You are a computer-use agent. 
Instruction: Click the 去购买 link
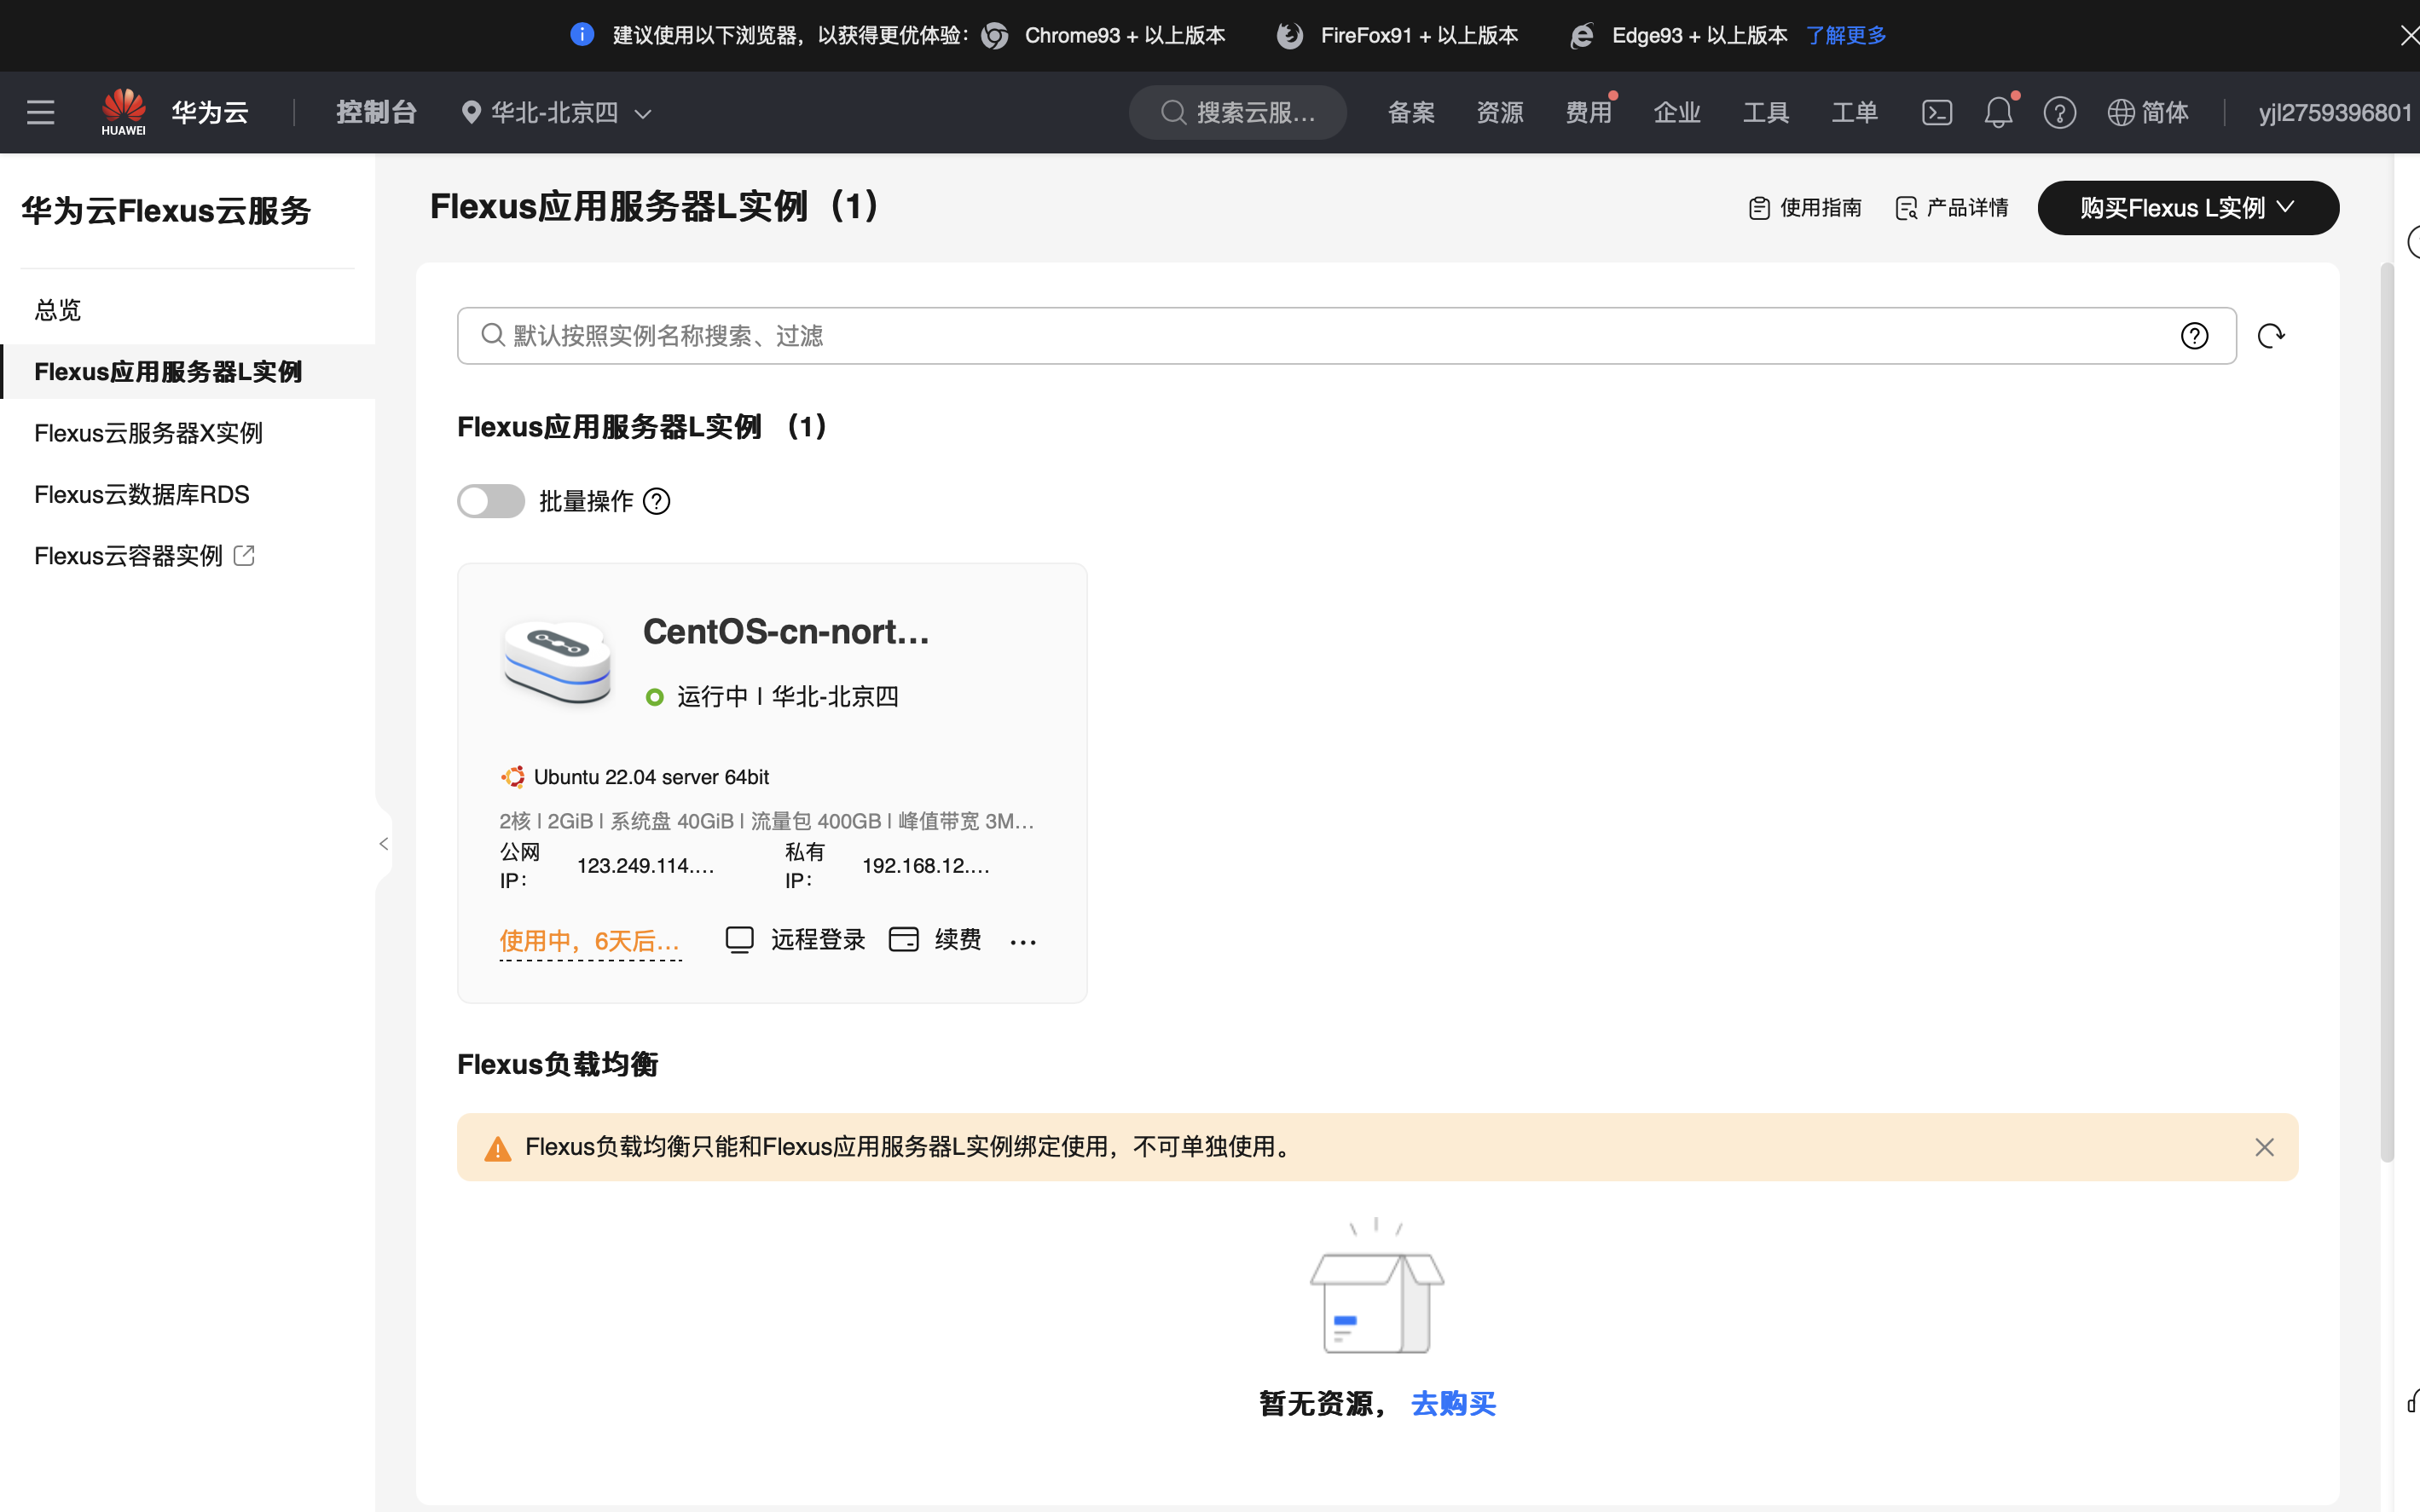click(1453, 1404)
